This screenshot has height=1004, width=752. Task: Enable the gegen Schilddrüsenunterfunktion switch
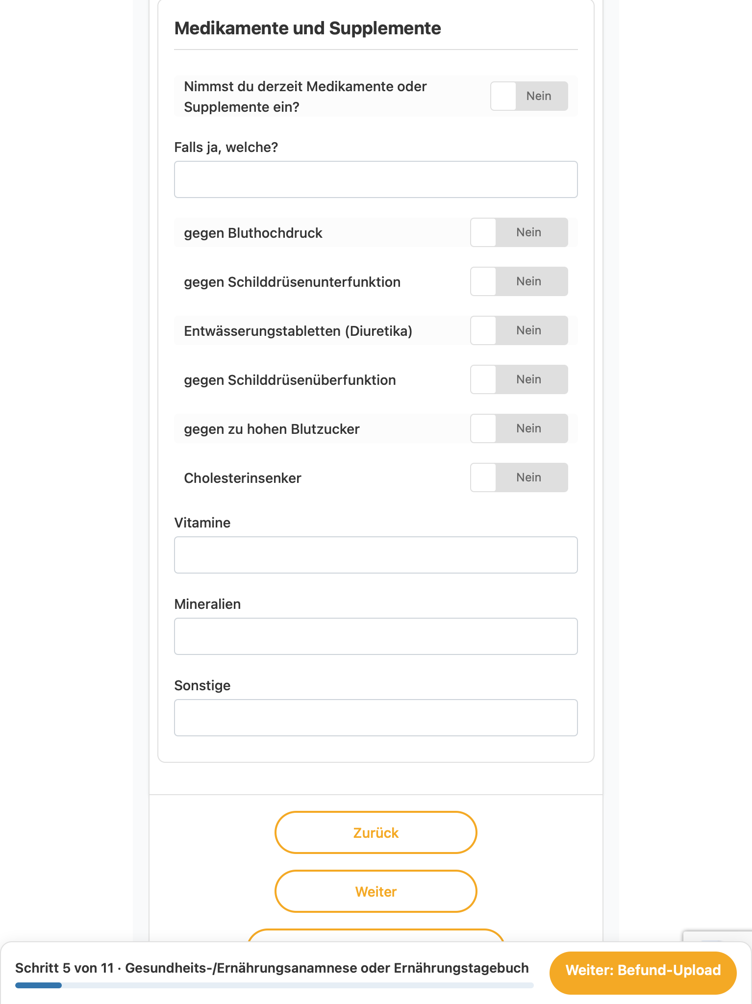click(519, 281)
